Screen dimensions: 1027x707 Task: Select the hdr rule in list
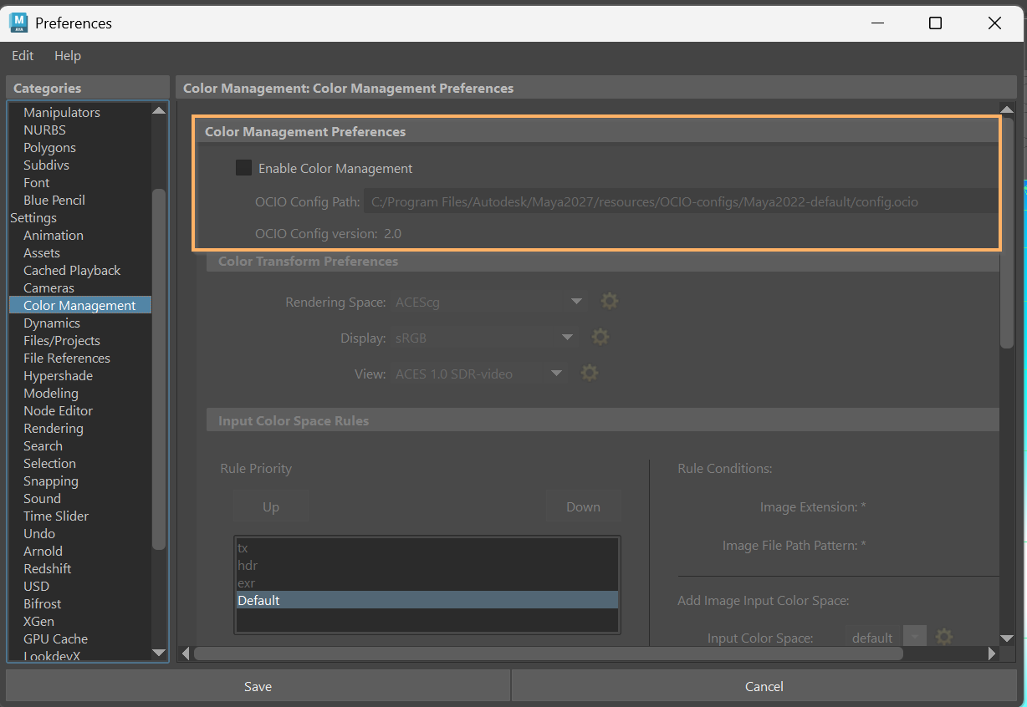pos(427,566)
